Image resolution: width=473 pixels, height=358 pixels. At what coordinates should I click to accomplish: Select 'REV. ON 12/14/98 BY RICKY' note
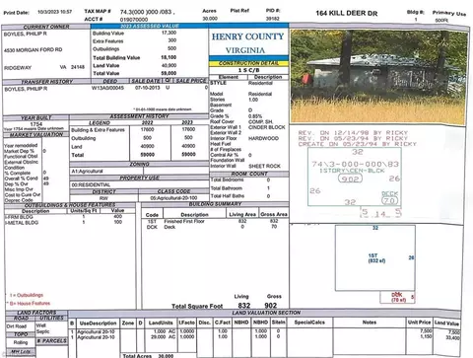click(x=353, y=133)
